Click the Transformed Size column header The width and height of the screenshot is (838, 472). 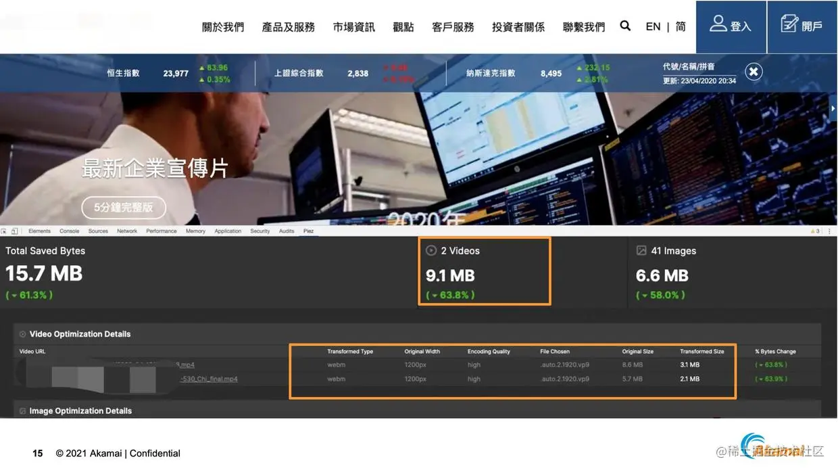point(702,352)
